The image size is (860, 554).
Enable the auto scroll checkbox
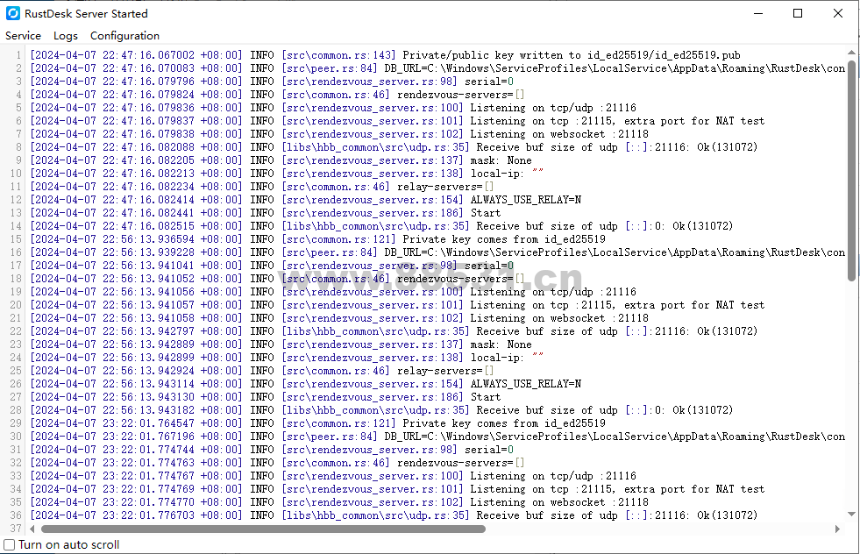click(10, 544)
